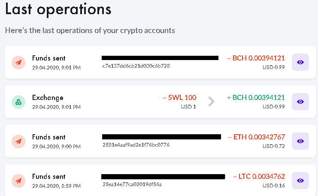
Task: Click the Exchange operation title
Action: point(48,98)
